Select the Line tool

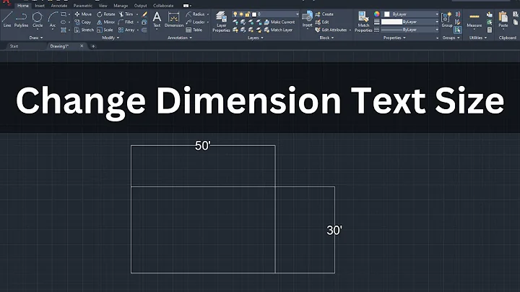pos(7,20)
